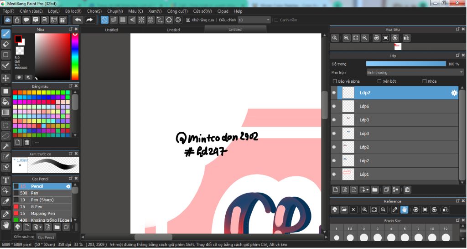The image size is (467, 249).
Task: Enable circle snap guide
Action: click(x=150, y=20)
